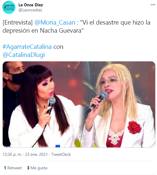Open the three-dot more options menu

(153, 4)
